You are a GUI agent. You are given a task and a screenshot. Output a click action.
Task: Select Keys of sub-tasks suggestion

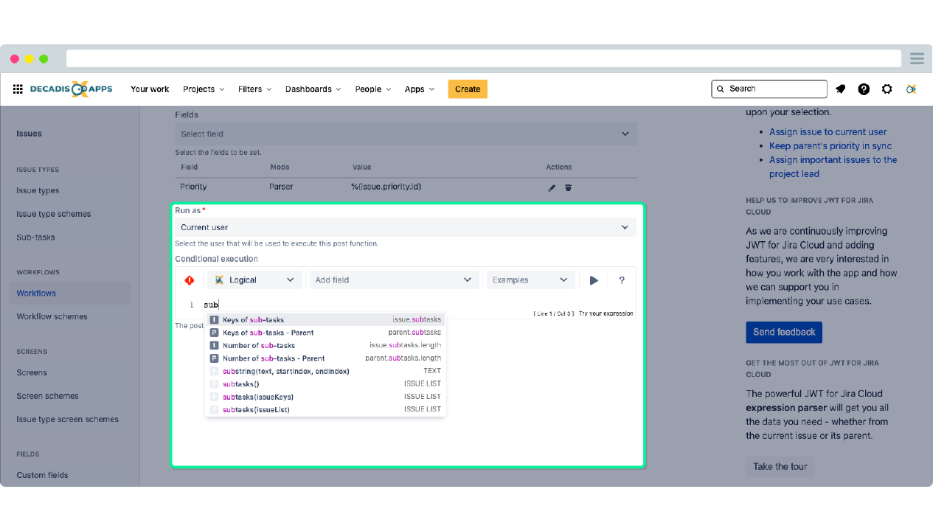tap(325, 320)
